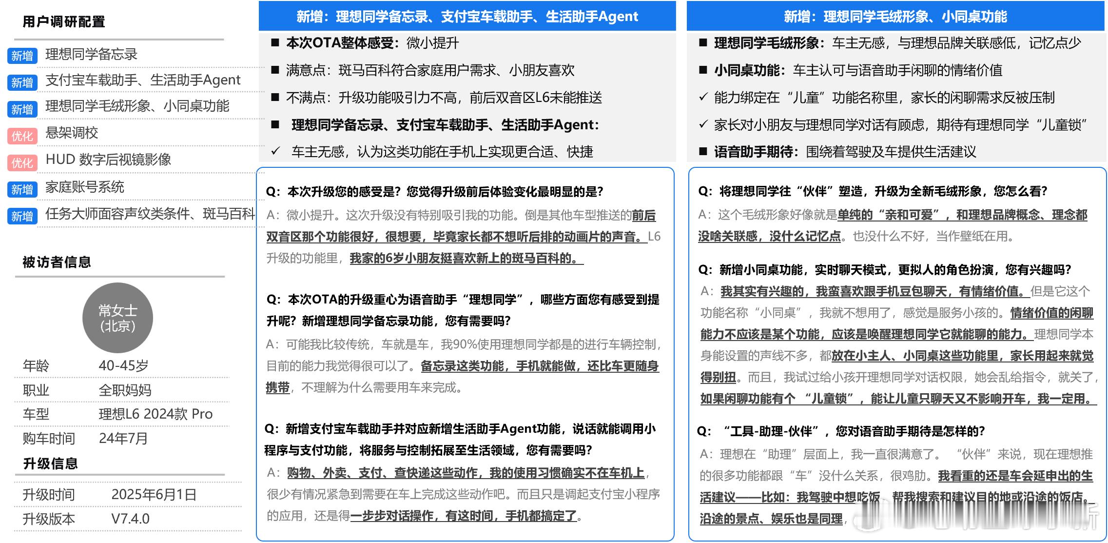Viewport: 1108px width, 543px height.
Task: Click question 本次OTA的升级重心为语音助手“理想同学”
Action: (463, 310)
